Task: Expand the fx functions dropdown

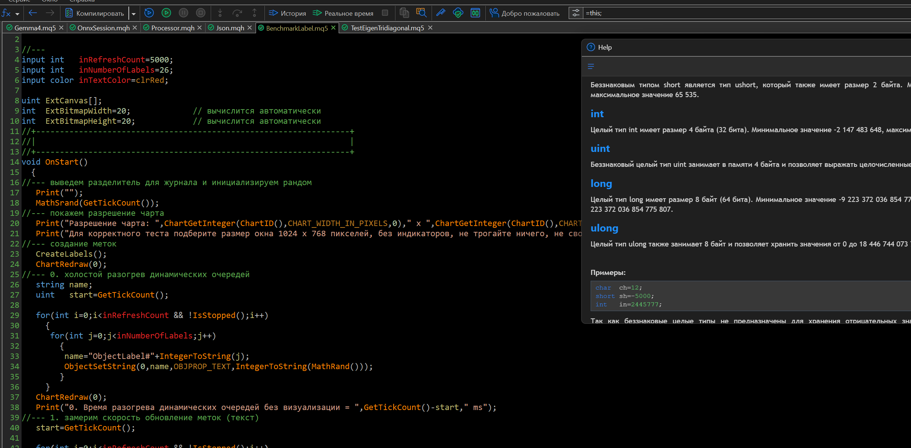Action: [17, 14]
